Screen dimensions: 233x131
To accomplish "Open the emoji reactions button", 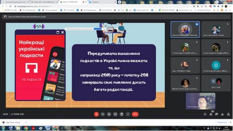I will click(x=109, y=114).
